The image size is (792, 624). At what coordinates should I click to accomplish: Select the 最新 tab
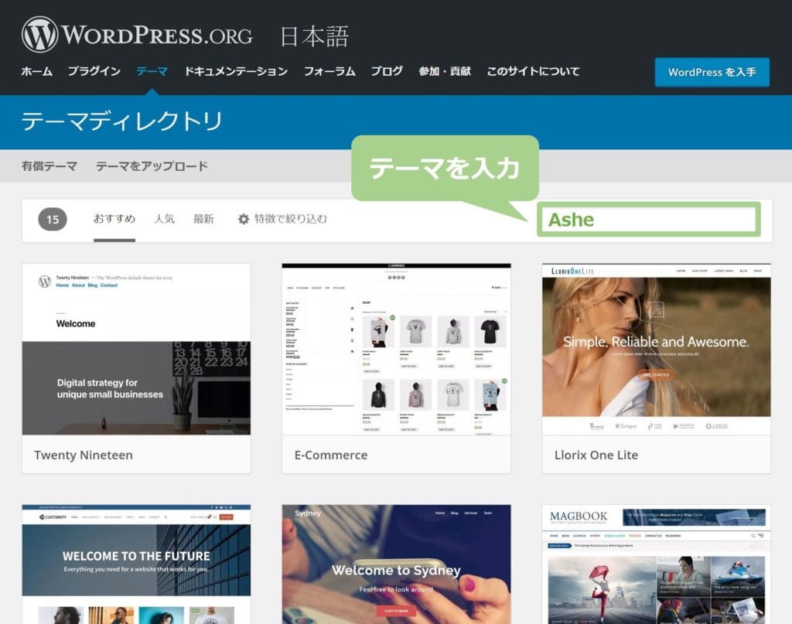tap(203, 219)
